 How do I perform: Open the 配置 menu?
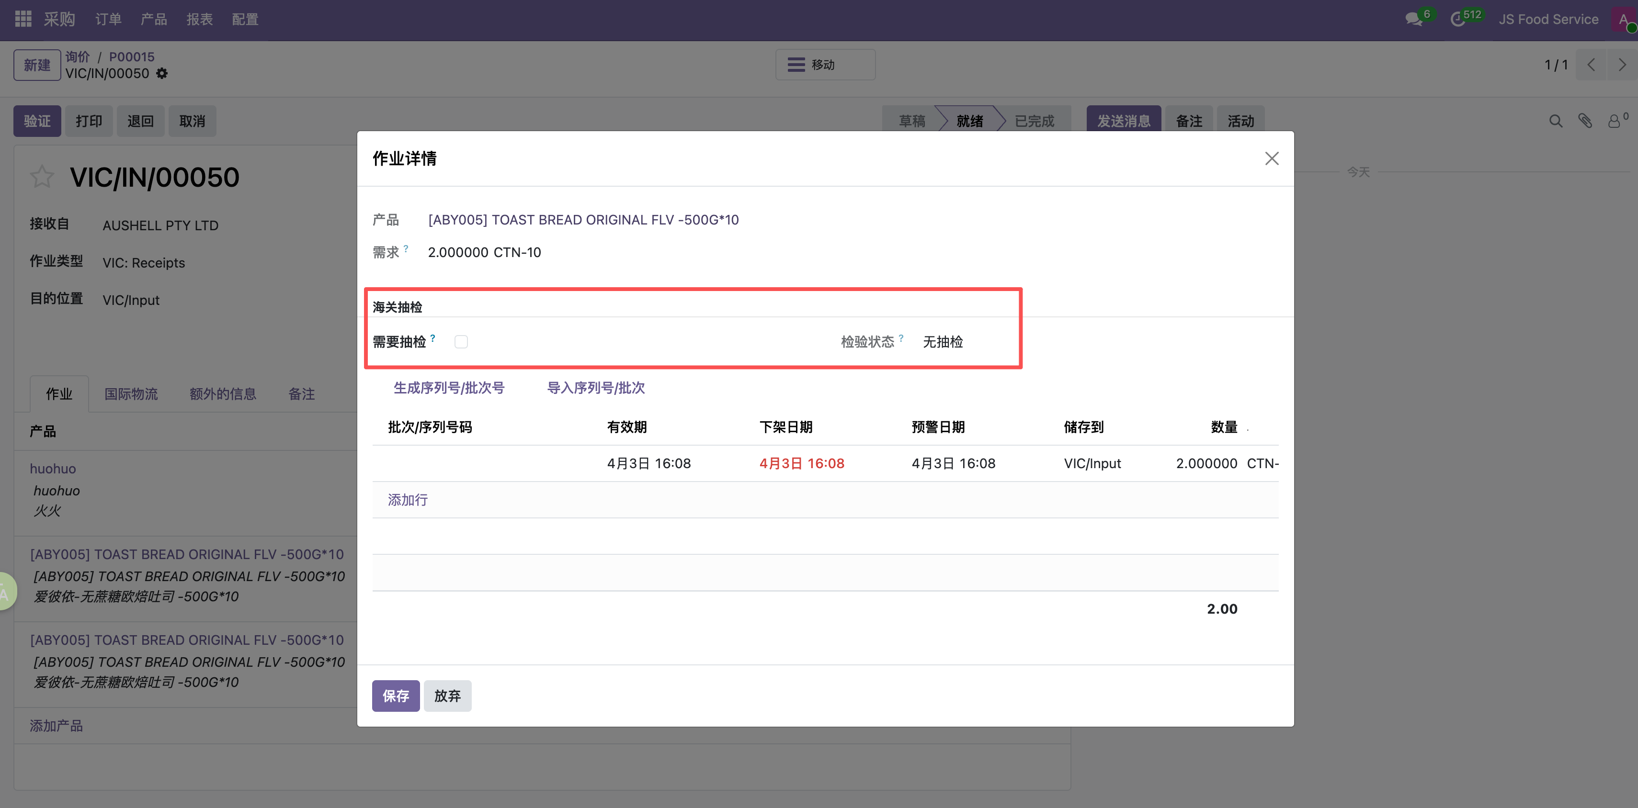tap(245, 19)
